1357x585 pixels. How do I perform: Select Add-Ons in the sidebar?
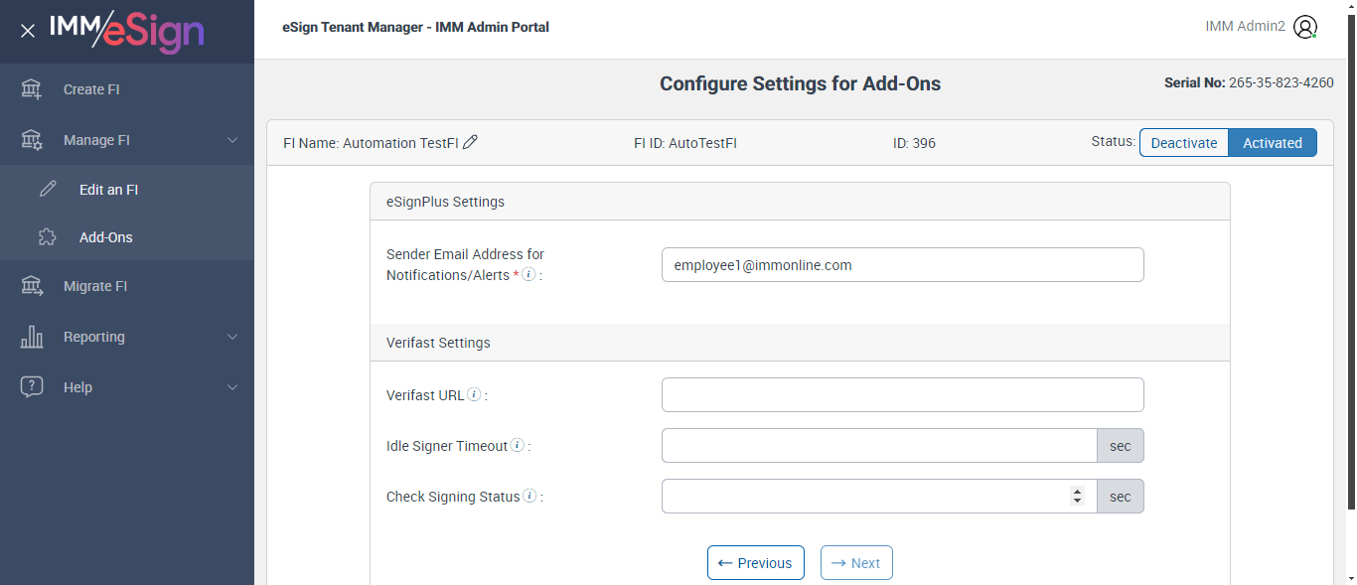[x=105, y=237]
